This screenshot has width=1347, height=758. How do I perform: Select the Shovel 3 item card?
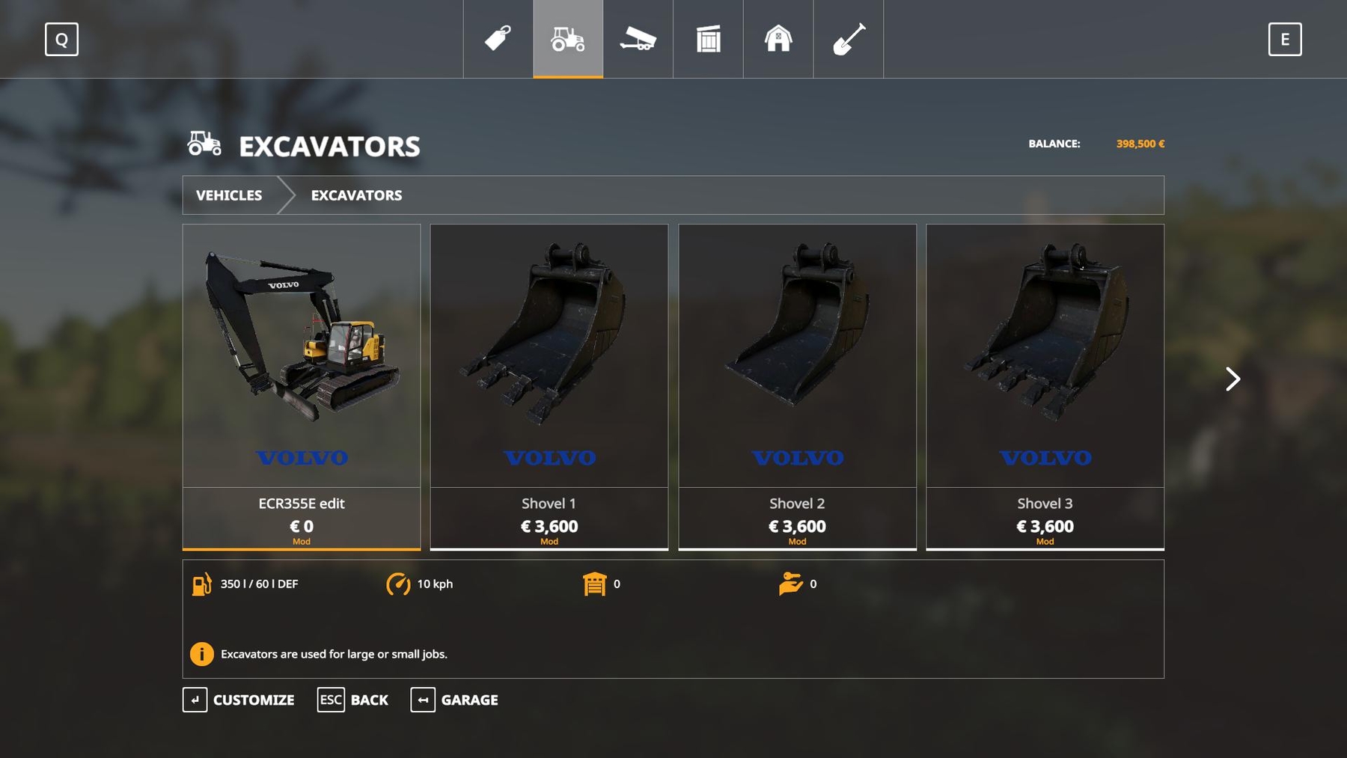[1045, 387]
